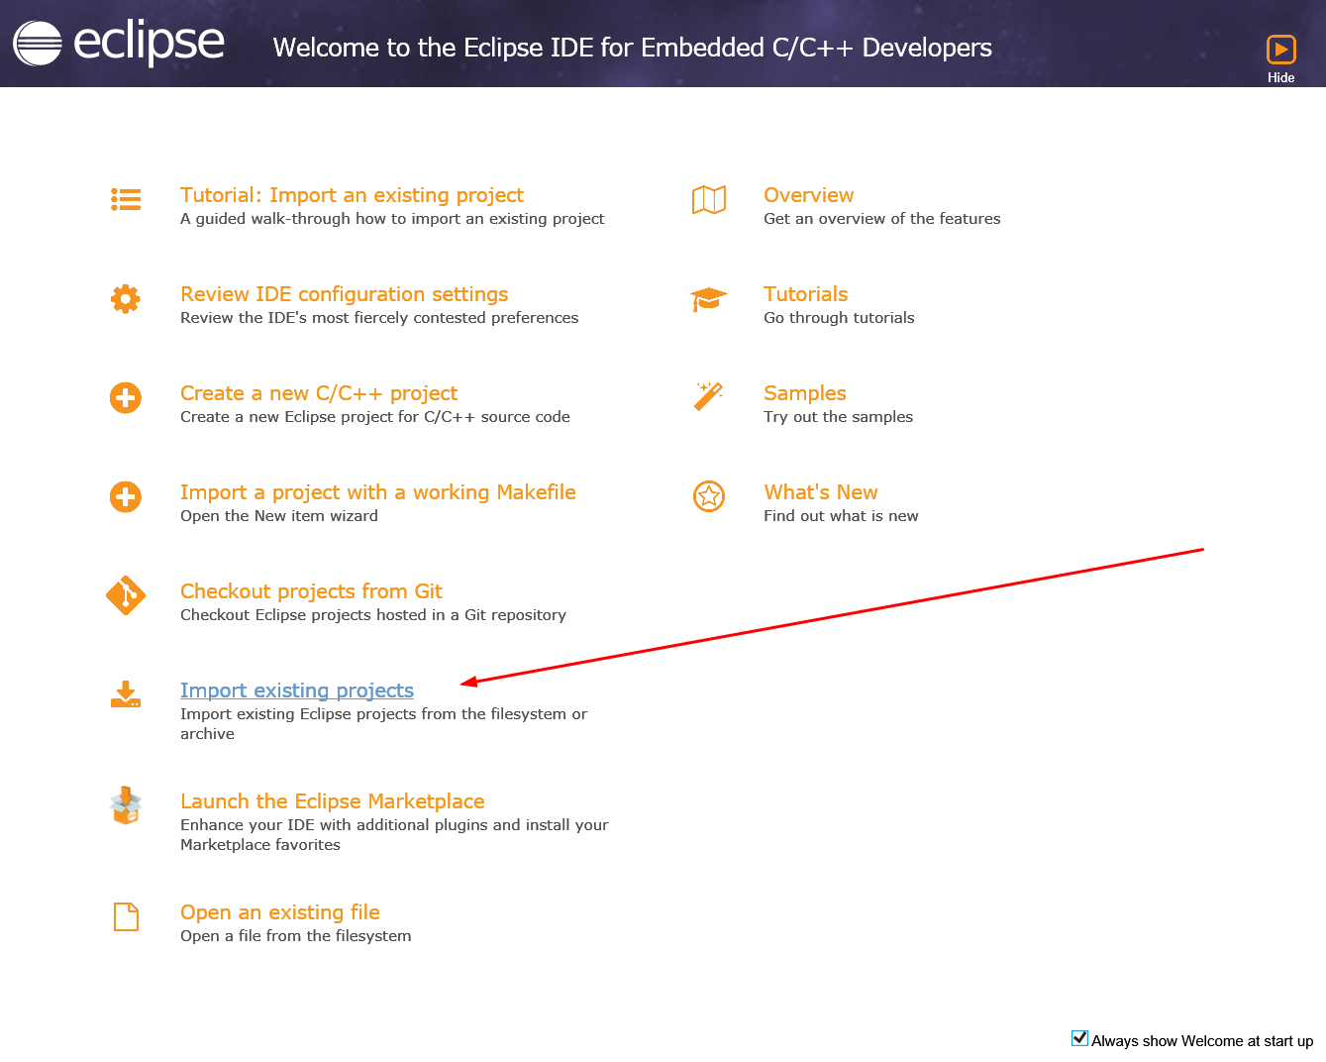Open Tutorial: Import an existing project
The width and height of the screenshot is (1326, 1062).
point(352,195)
